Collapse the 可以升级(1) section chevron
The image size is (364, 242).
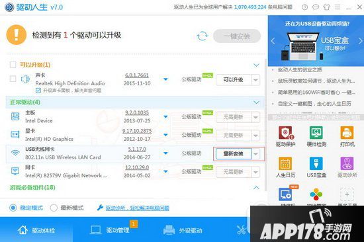(x=256, y=65)
